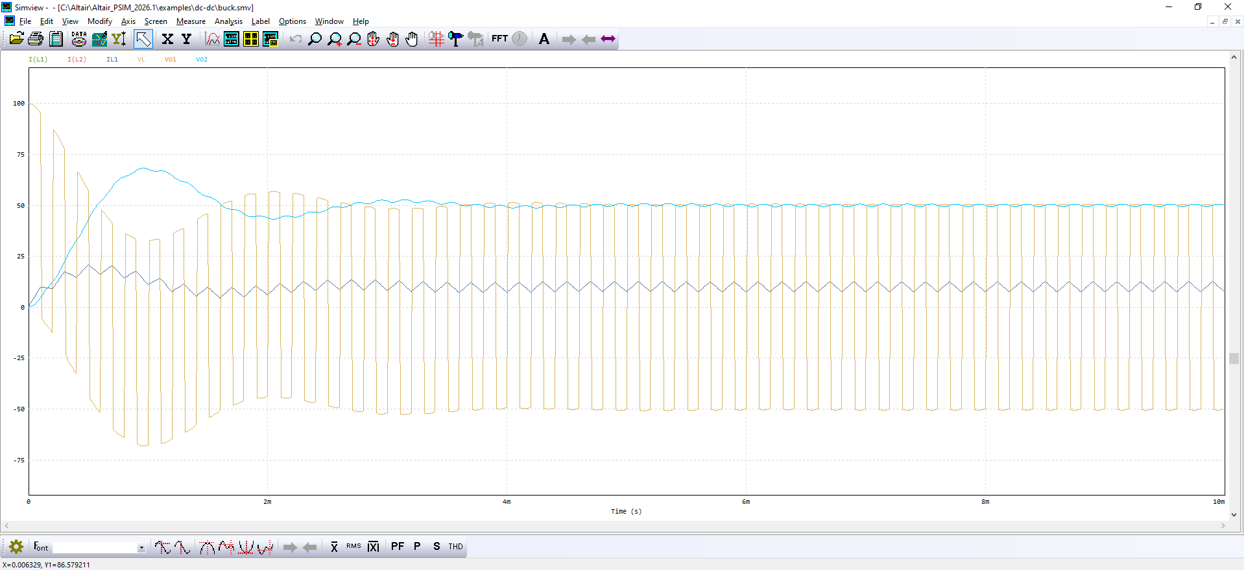Click the purple double-headed arrow icon

[608, 39]
